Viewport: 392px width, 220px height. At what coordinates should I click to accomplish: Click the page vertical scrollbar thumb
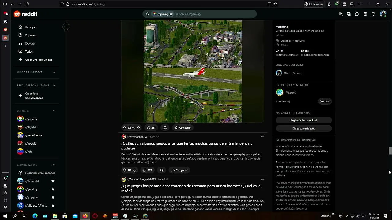(390, 151)
